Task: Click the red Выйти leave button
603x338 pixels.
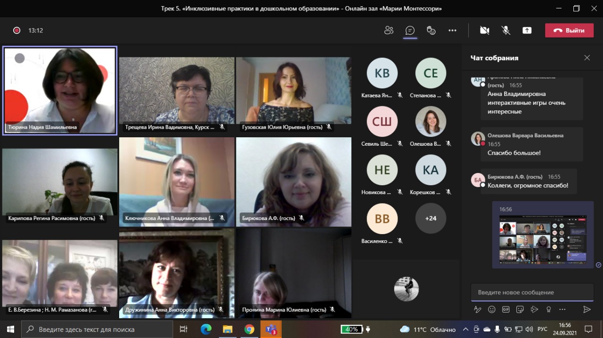Action: point(569,31)
